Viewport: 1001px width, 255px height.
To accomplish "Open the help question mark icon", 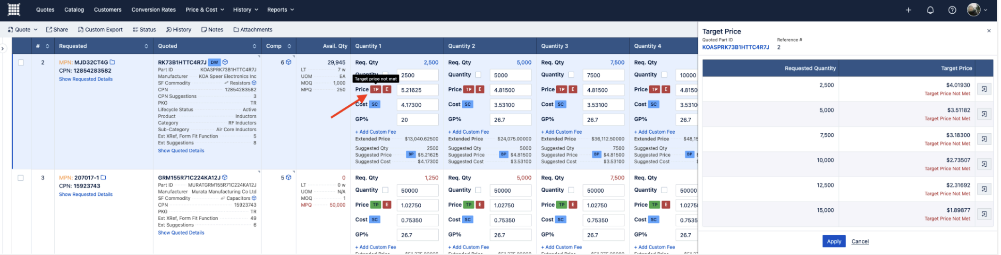I will pyautogui.click(x=952, y=10).
